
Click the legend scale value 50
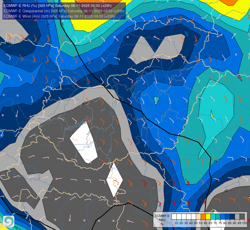click(196, 223)
